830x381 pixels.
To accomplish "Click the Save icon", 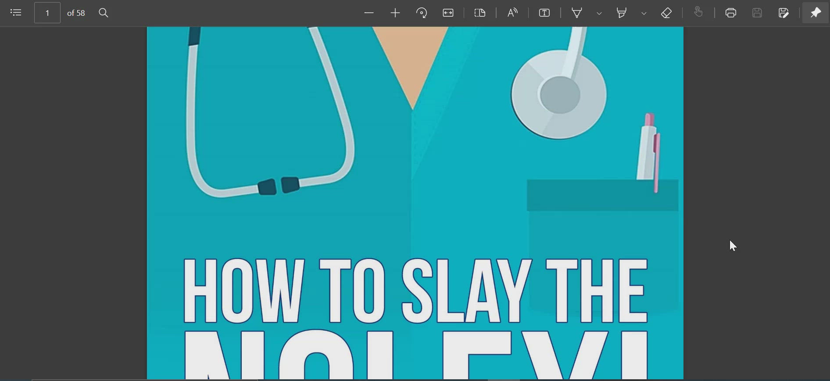I will pos(757,13).
